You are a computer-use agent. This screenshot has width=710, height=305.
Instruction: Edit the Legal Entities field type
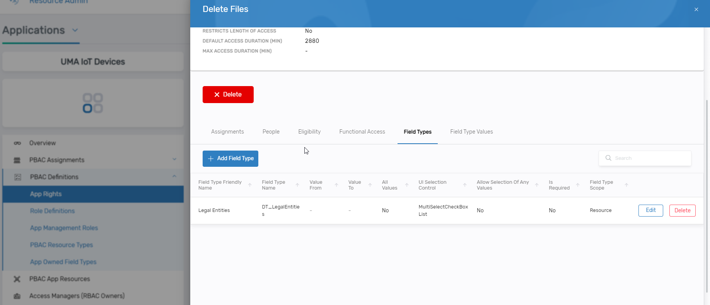point(651,210)
